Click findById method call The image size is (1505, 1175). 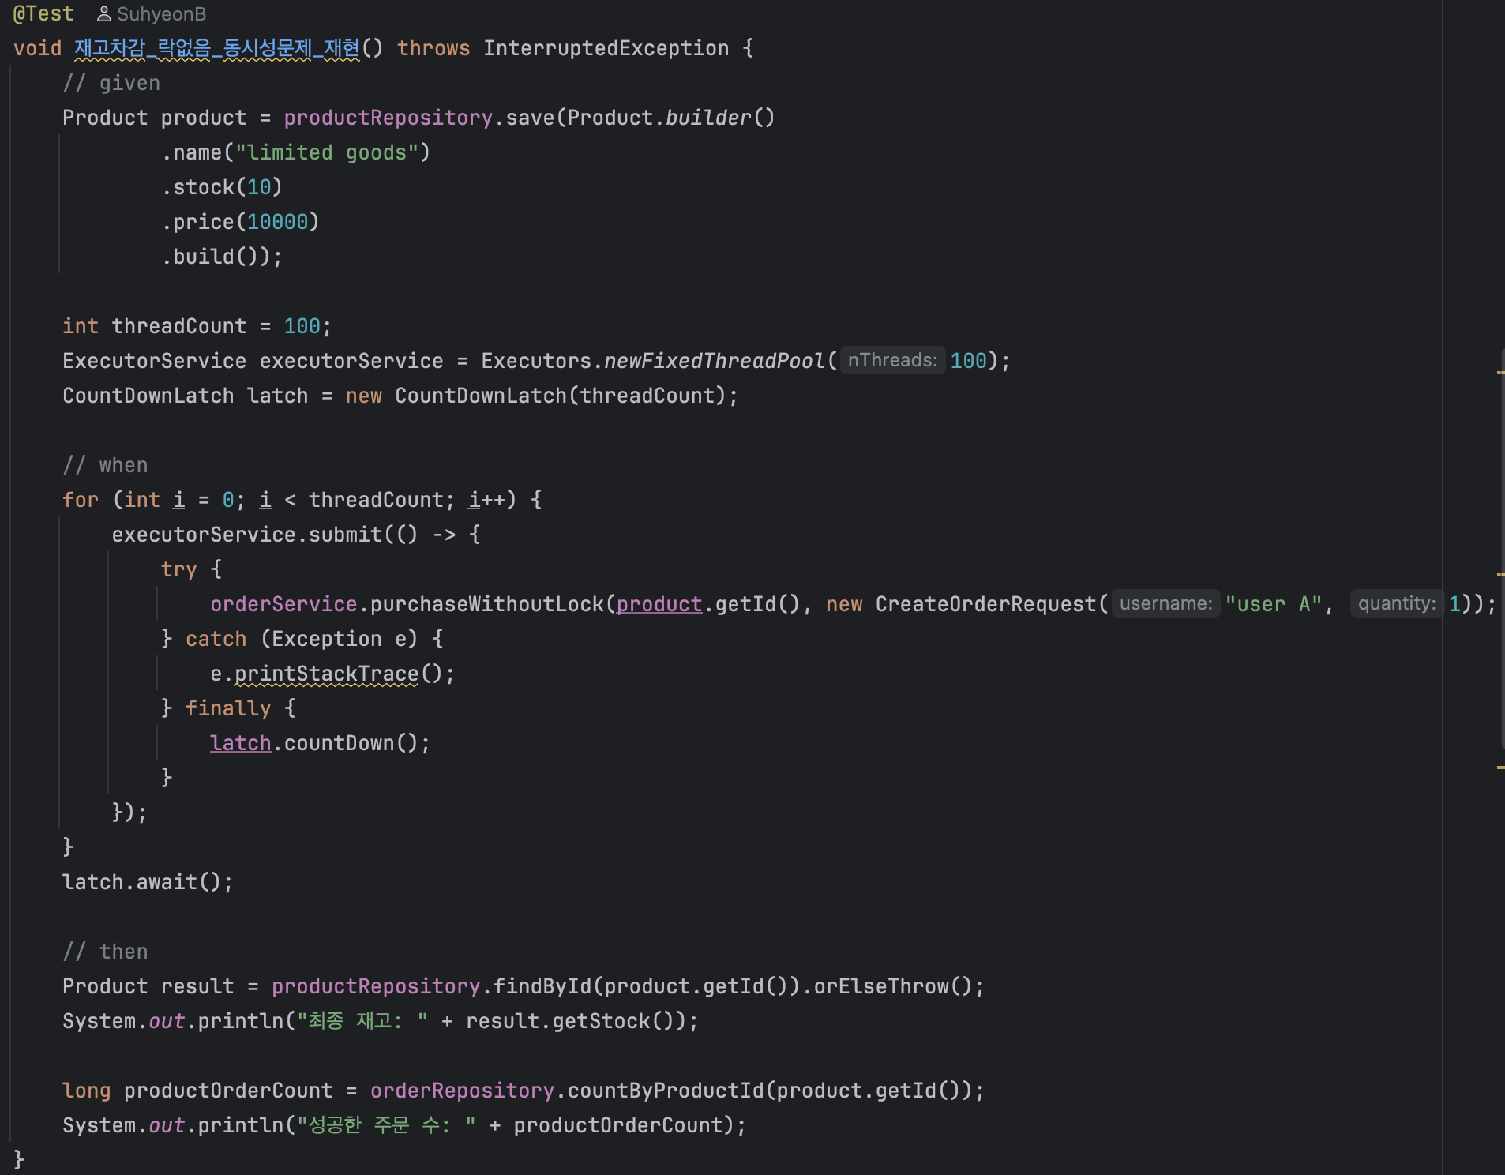coord(542,986)
